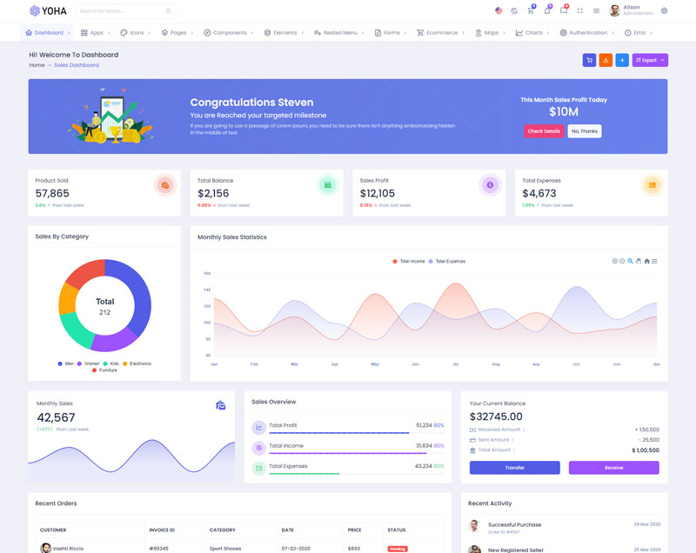Viewport: 696px width, 553px height.
Task: Open the chart hamburger menu
Action: (655, 261)
